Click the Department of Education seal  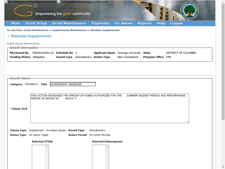pyautogui.click(x=189, y=11)
